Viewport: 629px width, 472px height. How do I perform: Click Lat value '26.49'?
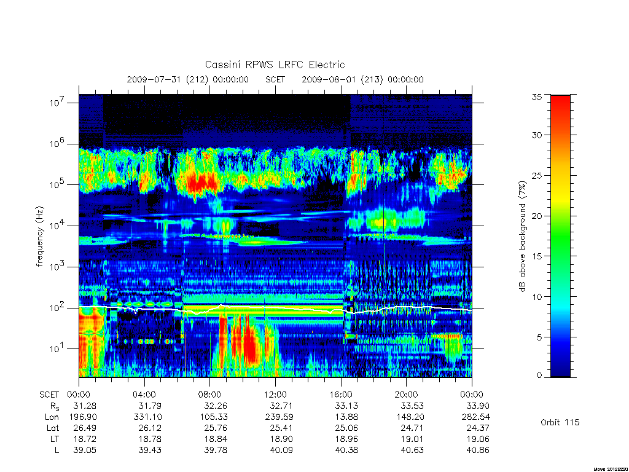tap(85, 428)
